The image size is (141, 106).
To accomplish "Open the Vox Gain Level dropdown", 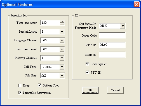I will [x=62, y=49].
